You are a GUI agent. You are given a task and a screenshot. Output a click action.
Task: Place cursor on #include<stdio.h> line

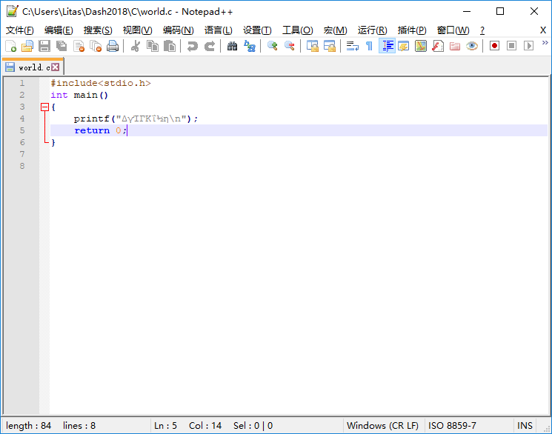click(x=101, y=83)
